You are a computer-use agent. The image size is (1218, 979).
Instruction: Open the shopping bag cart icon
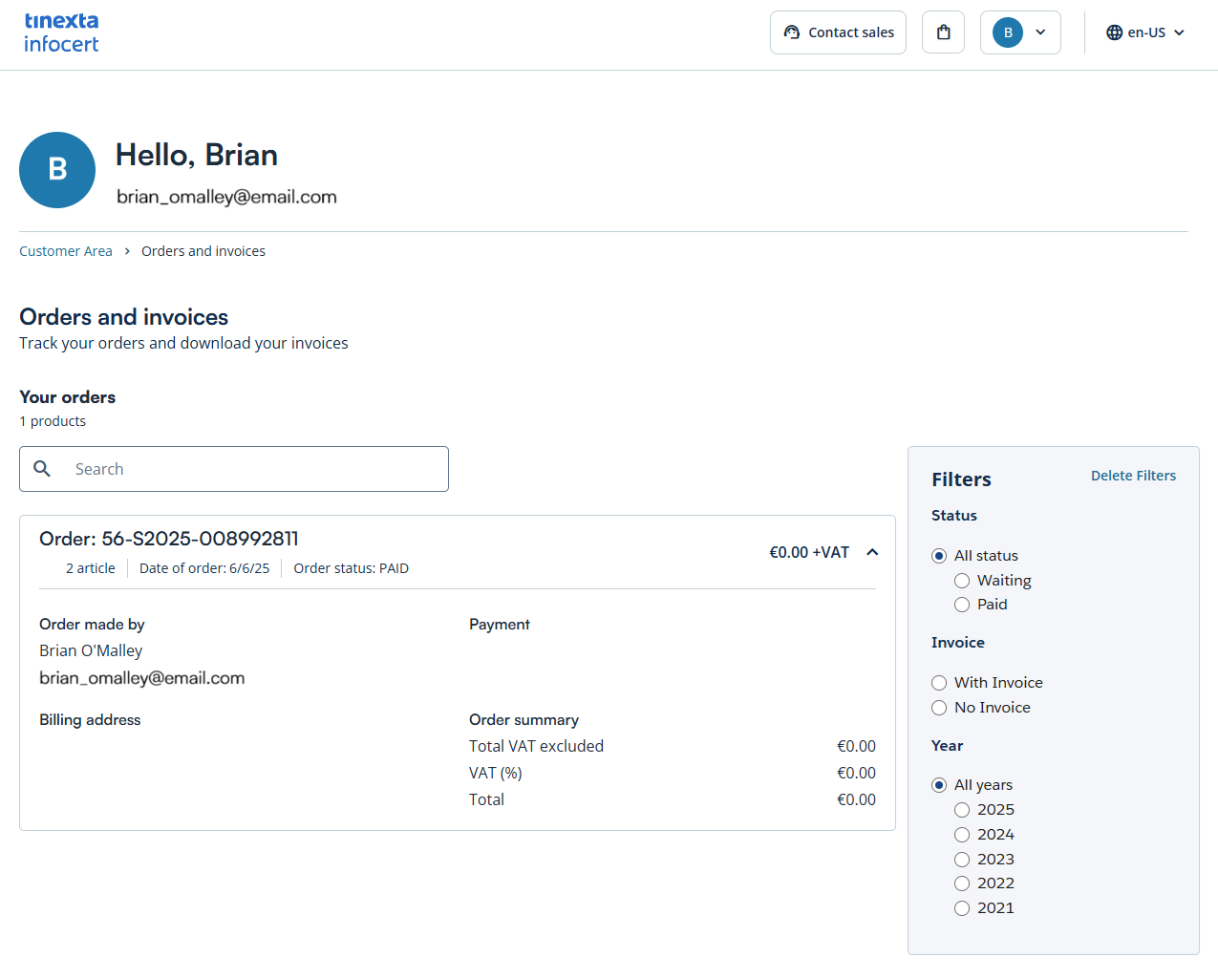click(x=943, y=32)
